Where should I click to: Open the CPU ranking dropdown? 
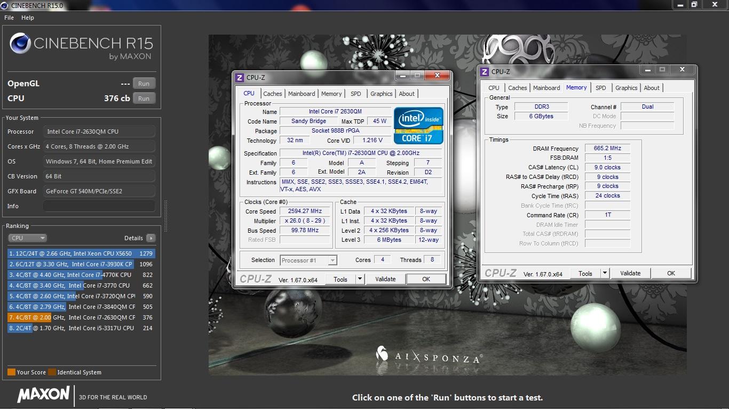pyautogui.click(x=28, y=238)
